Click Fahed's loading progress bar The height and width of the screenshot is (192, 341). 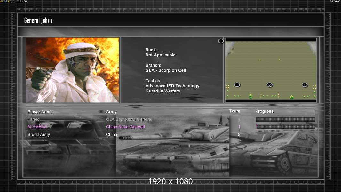coord(285,119)
